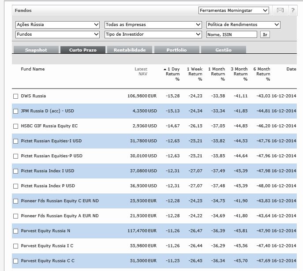The width and height of the screenshot is (303, 271).
Task: Click the -47,76 six month return
Action: pyautogui.click(x=263, y=141)
